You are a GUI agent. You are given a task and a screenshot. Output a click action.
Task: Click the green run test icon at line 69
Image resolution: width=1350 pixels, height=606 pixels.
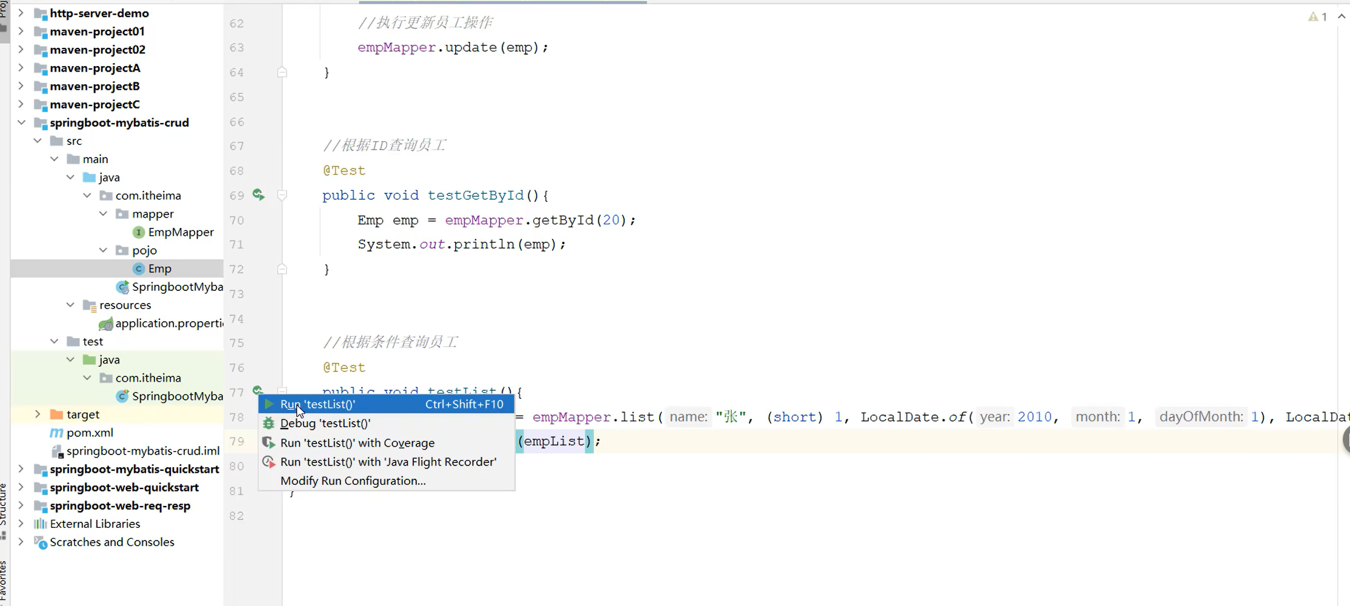(x=259, y=195)
